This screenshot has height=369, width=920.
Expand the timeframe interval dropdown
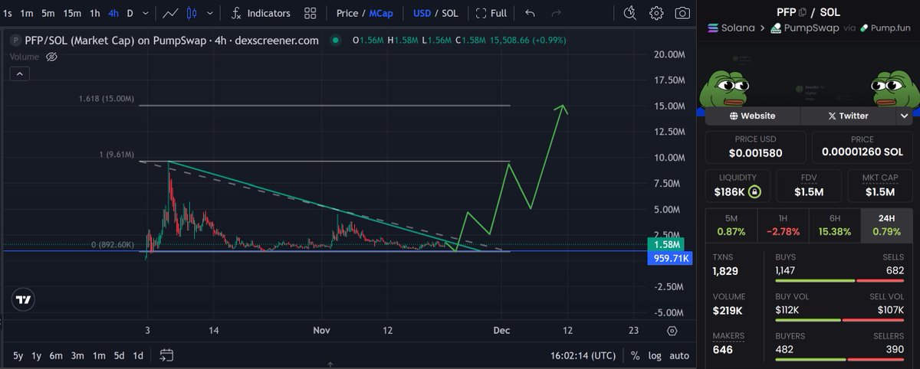point(147,13)
